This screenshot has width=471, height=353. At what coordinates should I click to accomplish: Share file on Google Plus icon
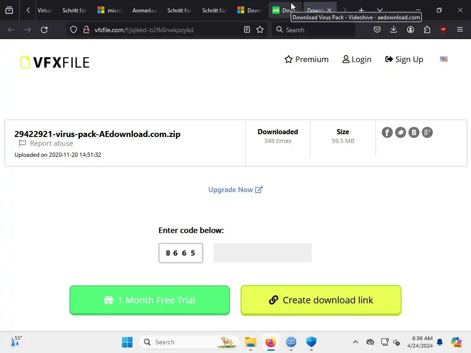427,132
